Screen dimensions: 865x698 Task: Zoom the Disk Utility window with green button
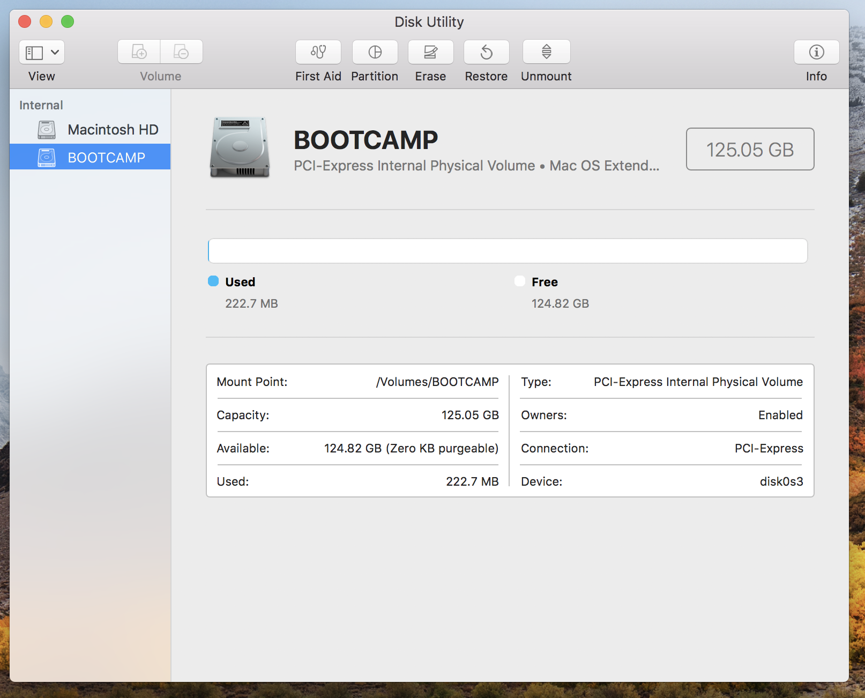point(68,21)
